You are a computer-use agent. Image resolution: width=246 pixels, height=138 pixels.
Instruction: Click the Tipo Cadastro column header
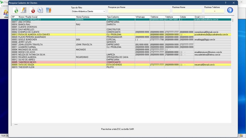pyautogui.click(x=121, y=17)
